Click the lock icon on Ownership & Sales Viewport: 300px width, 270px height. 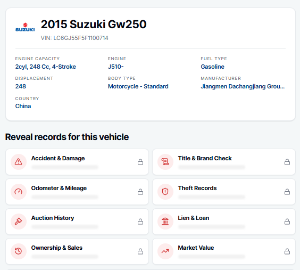tap(140, 251)
